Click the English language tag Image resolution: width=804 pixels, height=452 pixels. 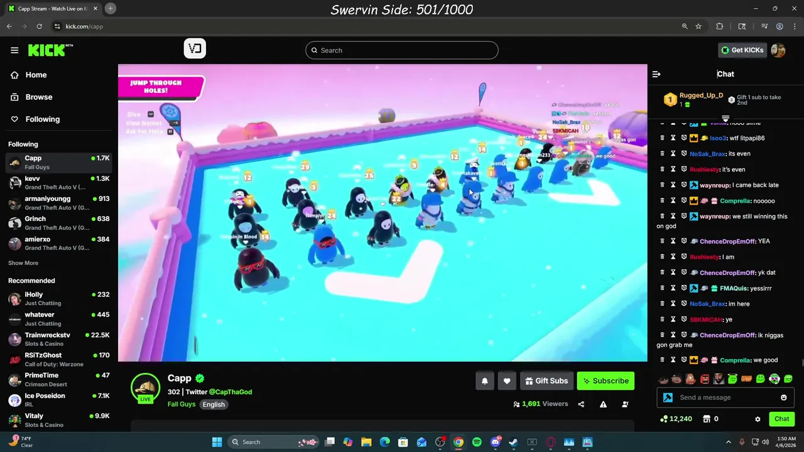(x=214, y=404)
